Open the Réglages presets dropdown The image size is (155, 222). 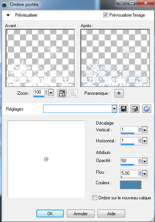pyautogui.click(x=114, y=109)
